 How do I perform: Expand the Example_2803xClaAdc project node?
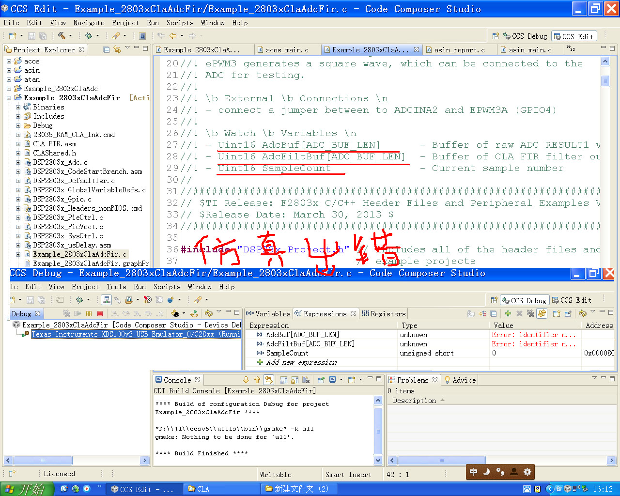tap(9, 89)
